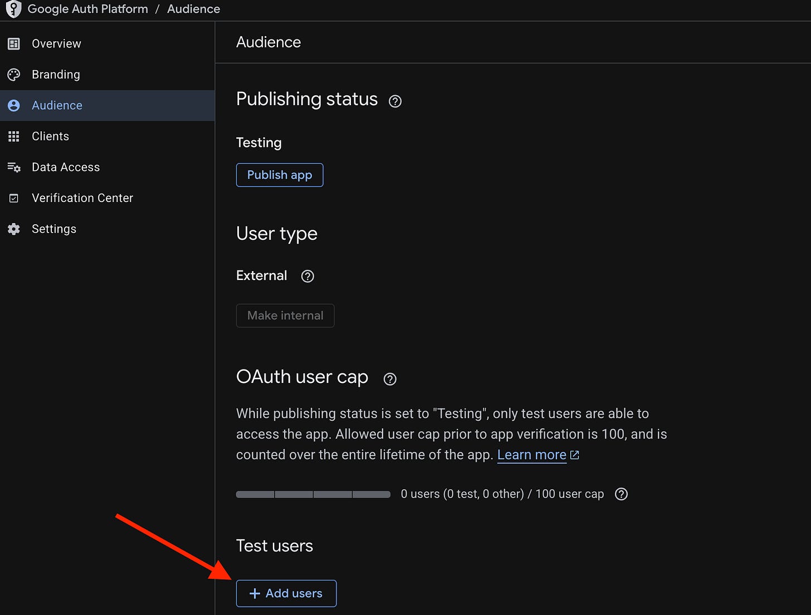Click the Test users heading
Image resolution: width=811 pixels, height=615 pixels.
275,546
